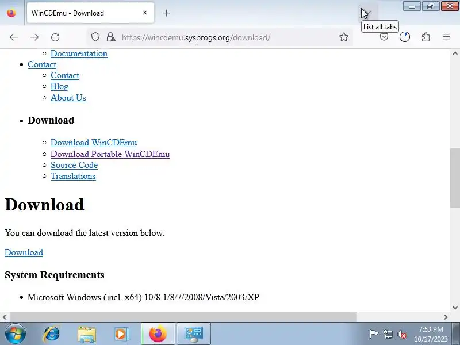
Task: Go forward one page
Action: click(34, 37)
